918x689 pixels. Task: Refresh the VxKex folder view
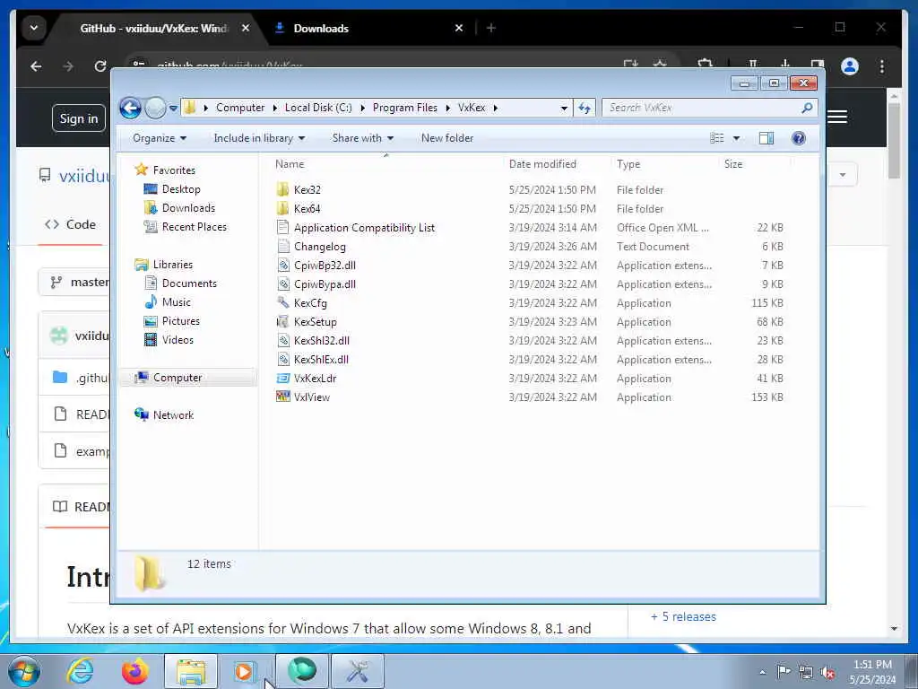coord(584,108)
